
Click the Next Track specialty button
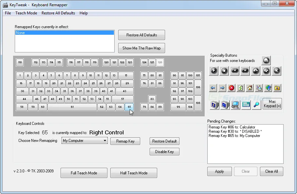(245, 71)
